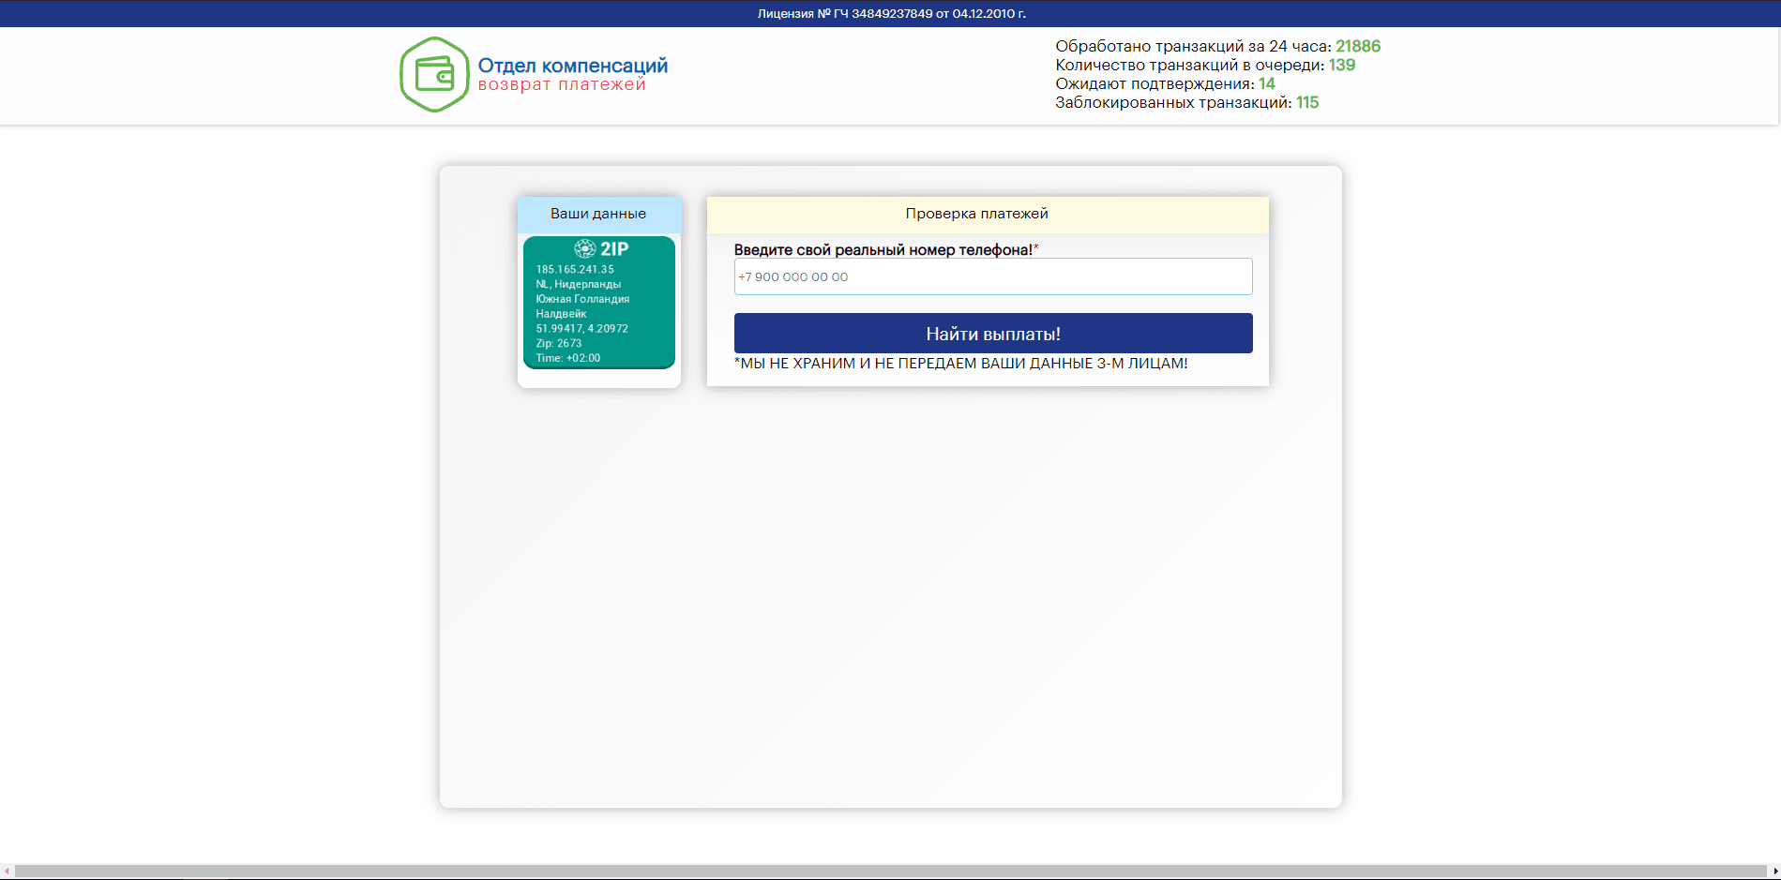
Task: Open the "Отдел компенсаций" title link
Action: click(x=572, y=66)
